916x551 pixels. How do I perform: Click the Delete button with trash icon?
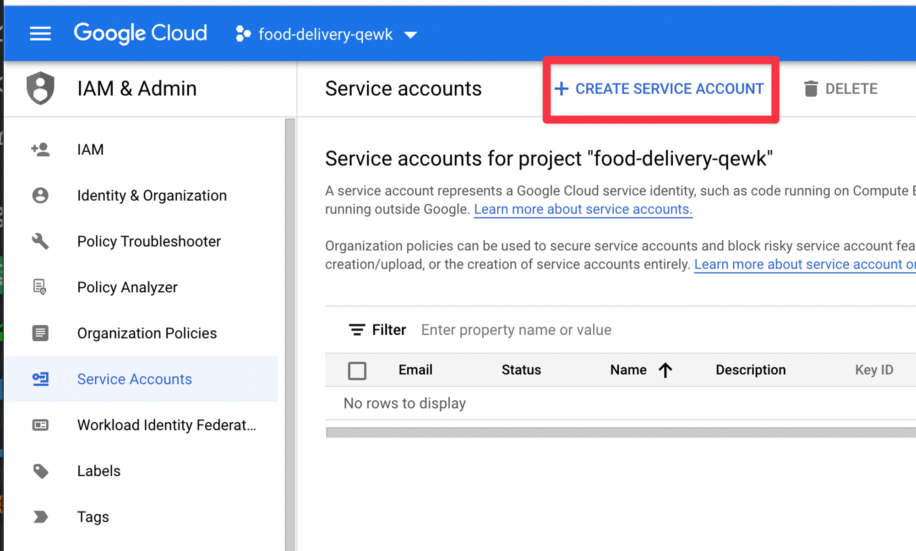(x=841, y=89)
